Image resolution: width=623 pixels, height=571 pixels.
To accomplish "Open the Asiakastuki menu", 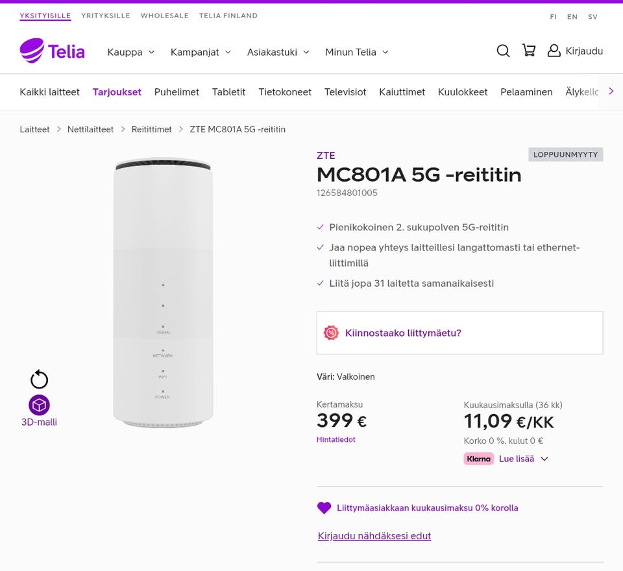I will click(x=278, y=52).
